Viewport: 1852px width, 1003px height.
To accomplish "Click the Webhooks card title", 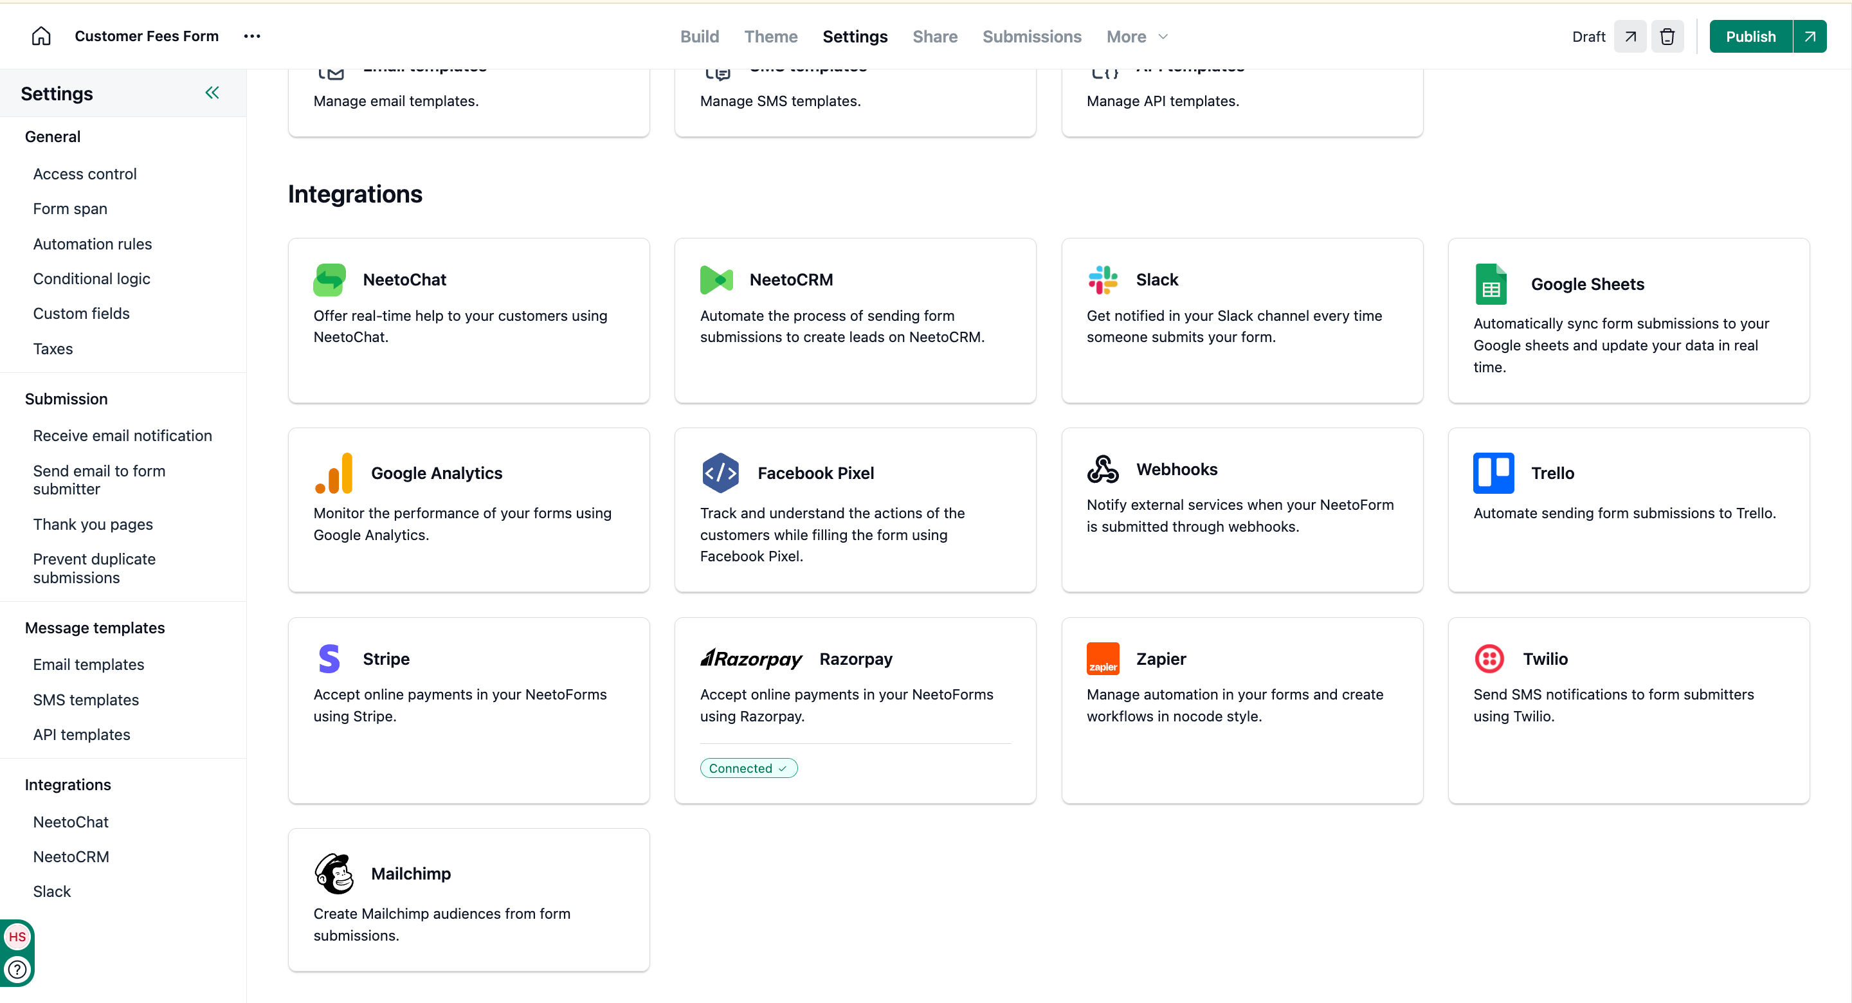I will pyautogui.click(x=1176, y=469).
